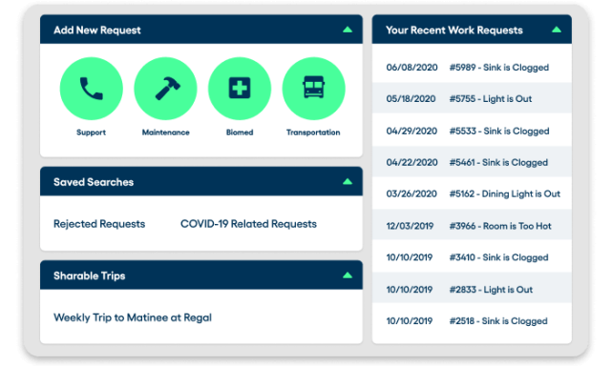Open request #3410 - Sink is Clogged
This screenshot has width=611, height=366.
498,257
